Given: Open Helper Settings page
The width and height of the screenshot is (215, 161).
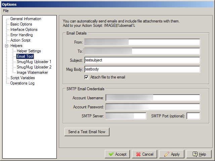Looking at the screenshot, I should (x=29, y=51).
